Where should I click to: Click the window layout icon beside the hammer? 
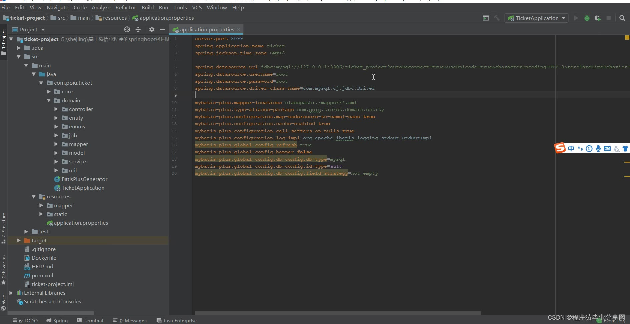[x=486, y=18]
